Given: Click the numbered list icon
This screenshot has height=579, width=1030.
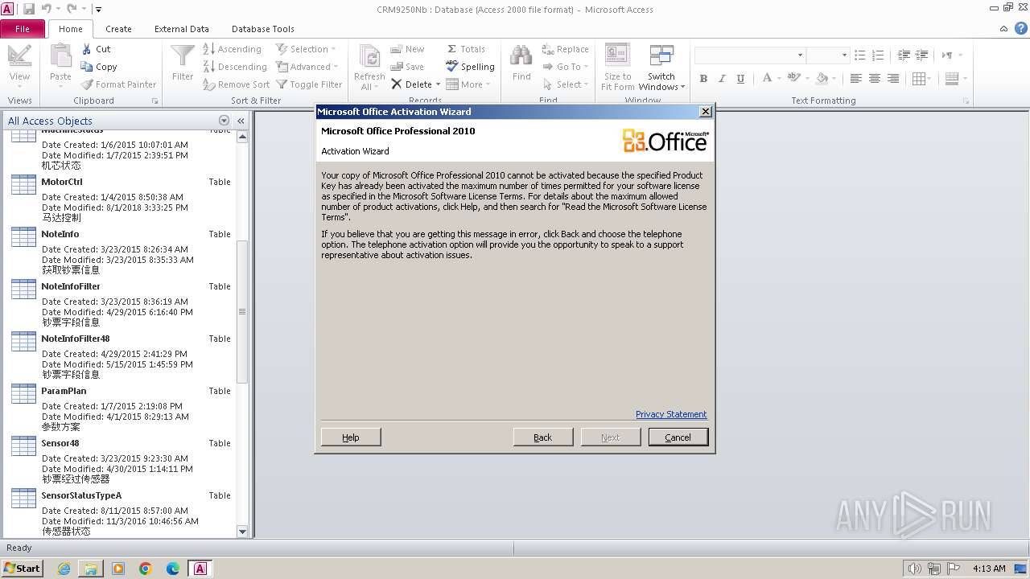Looking at the screenshot, I should (x=878, y=55).
